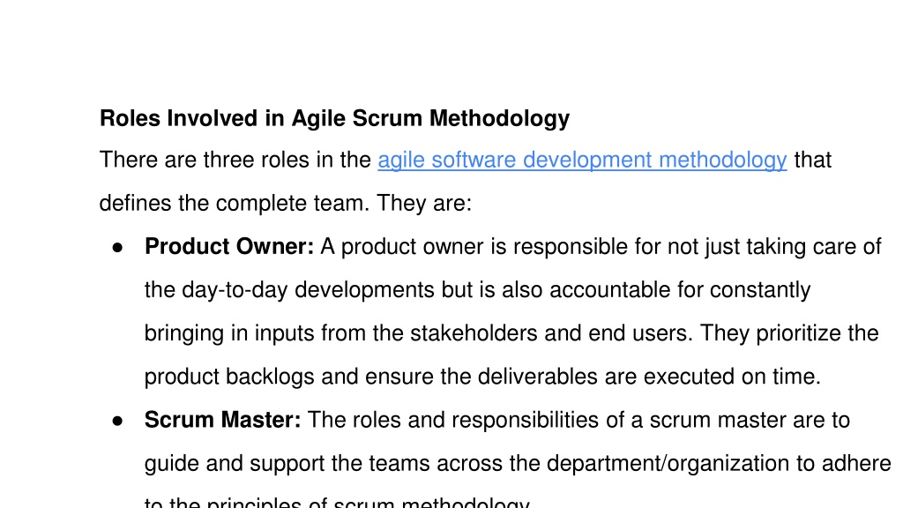Image resolution: width=903 pixels, height=508 pixels.
Task: Click the 'product backlogs' phrase
Action: coord(229,377)
